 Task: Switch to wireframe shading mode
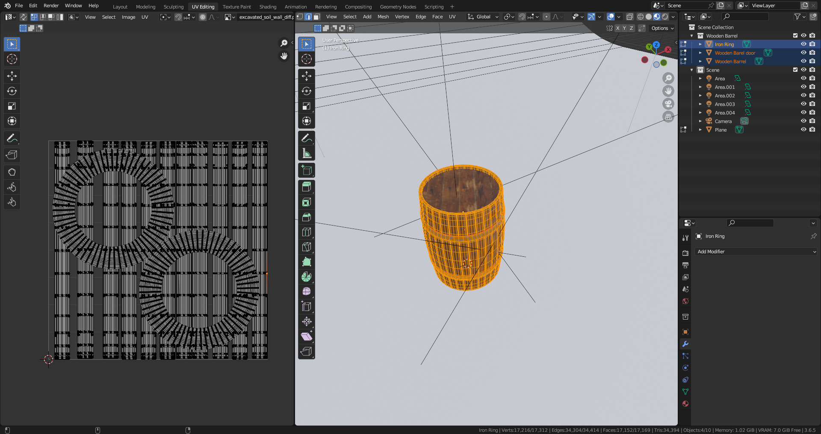[x=640, y=17]
